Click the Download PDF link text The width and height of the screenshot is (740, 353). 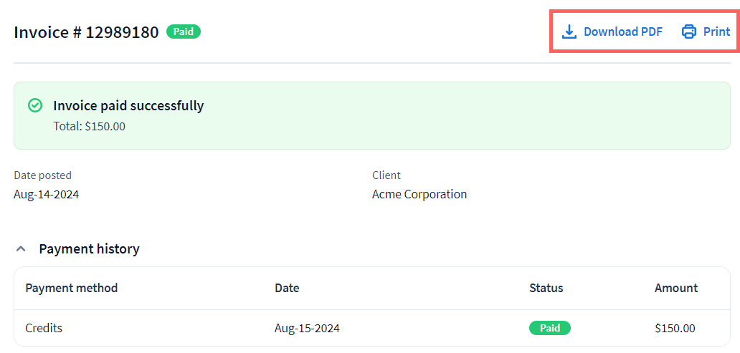[622, 32]
